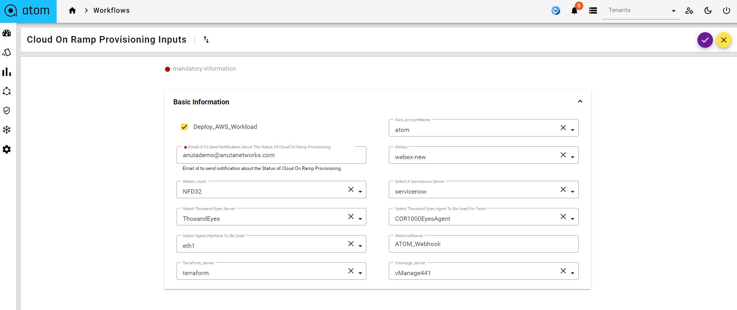Expand the Aws_accountName dropdown arrow
The width and height of the screenshot is (737, 310).
point(572,130)
